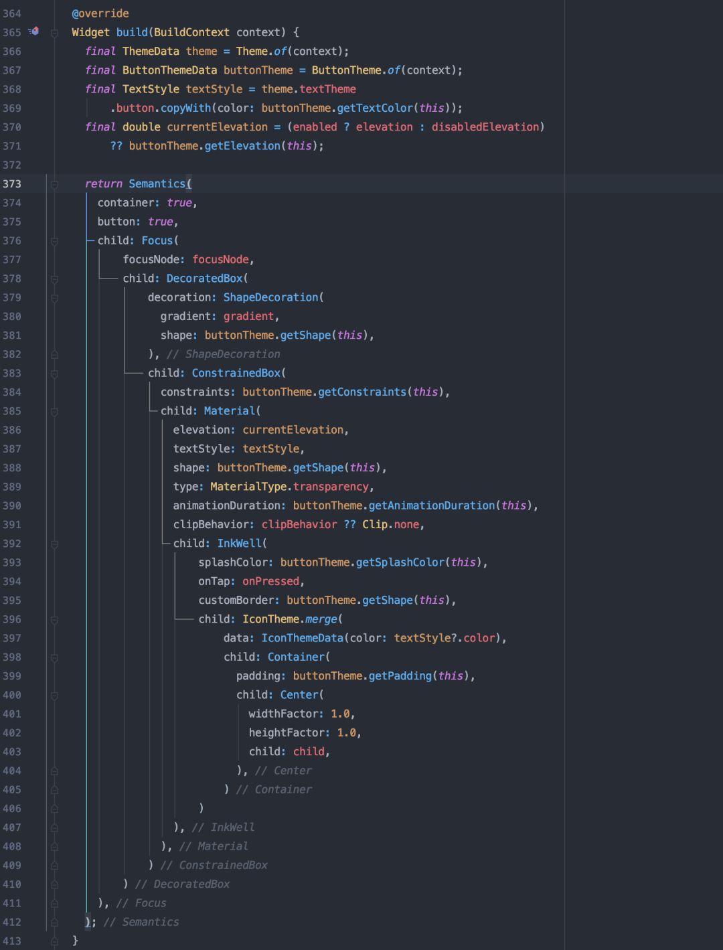
Task: Click getSplashColor on line 393
Action: coord(400,562)
